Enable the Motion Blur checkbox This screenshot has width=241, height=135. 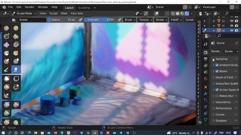tap(217, 96)
